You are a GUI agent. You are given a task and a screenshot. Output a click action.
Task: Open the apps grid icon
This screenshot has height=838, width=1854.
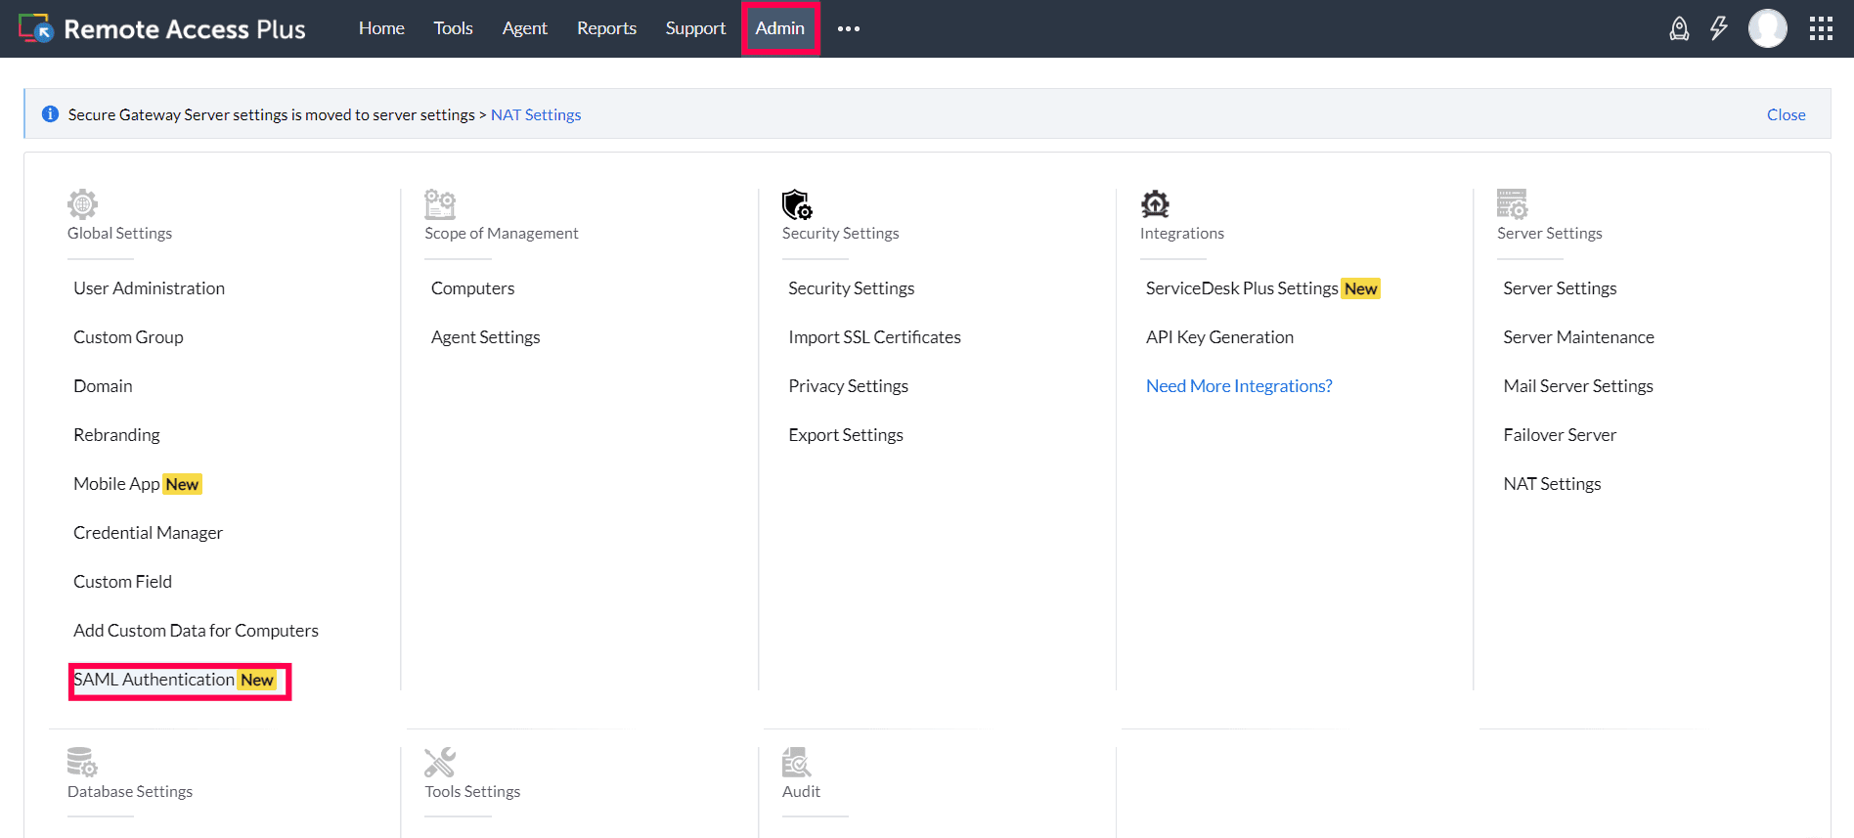click(x=1821, y=28)
